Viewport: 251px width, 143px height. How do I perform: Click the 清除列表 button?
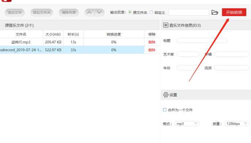[69, 12]
